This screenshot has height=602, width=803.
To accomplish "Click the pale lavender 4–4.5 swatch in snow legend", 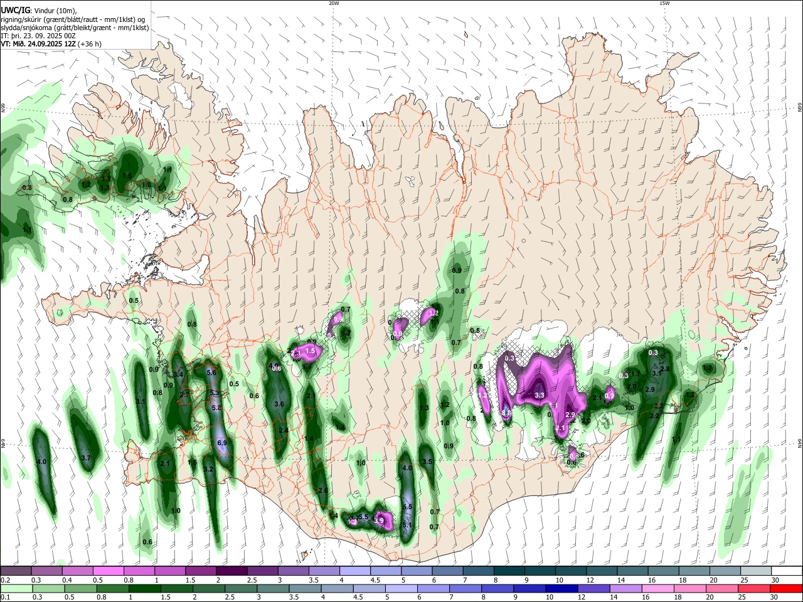I will (x=355, y=571).
